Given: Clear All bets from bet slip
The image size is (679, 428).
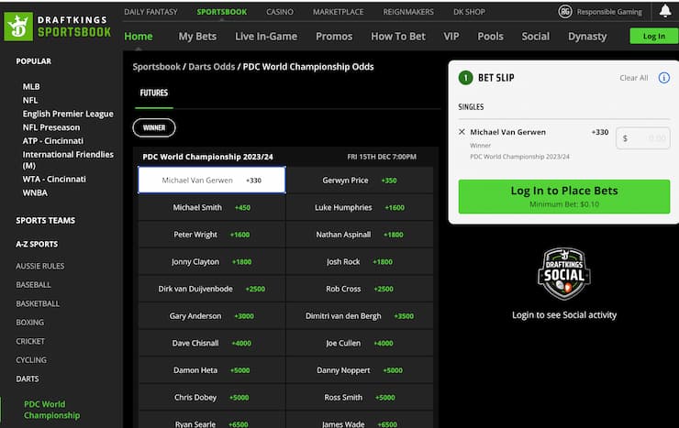Looking at the screenshot, I should pyautogui.click(x=633, y=78).
